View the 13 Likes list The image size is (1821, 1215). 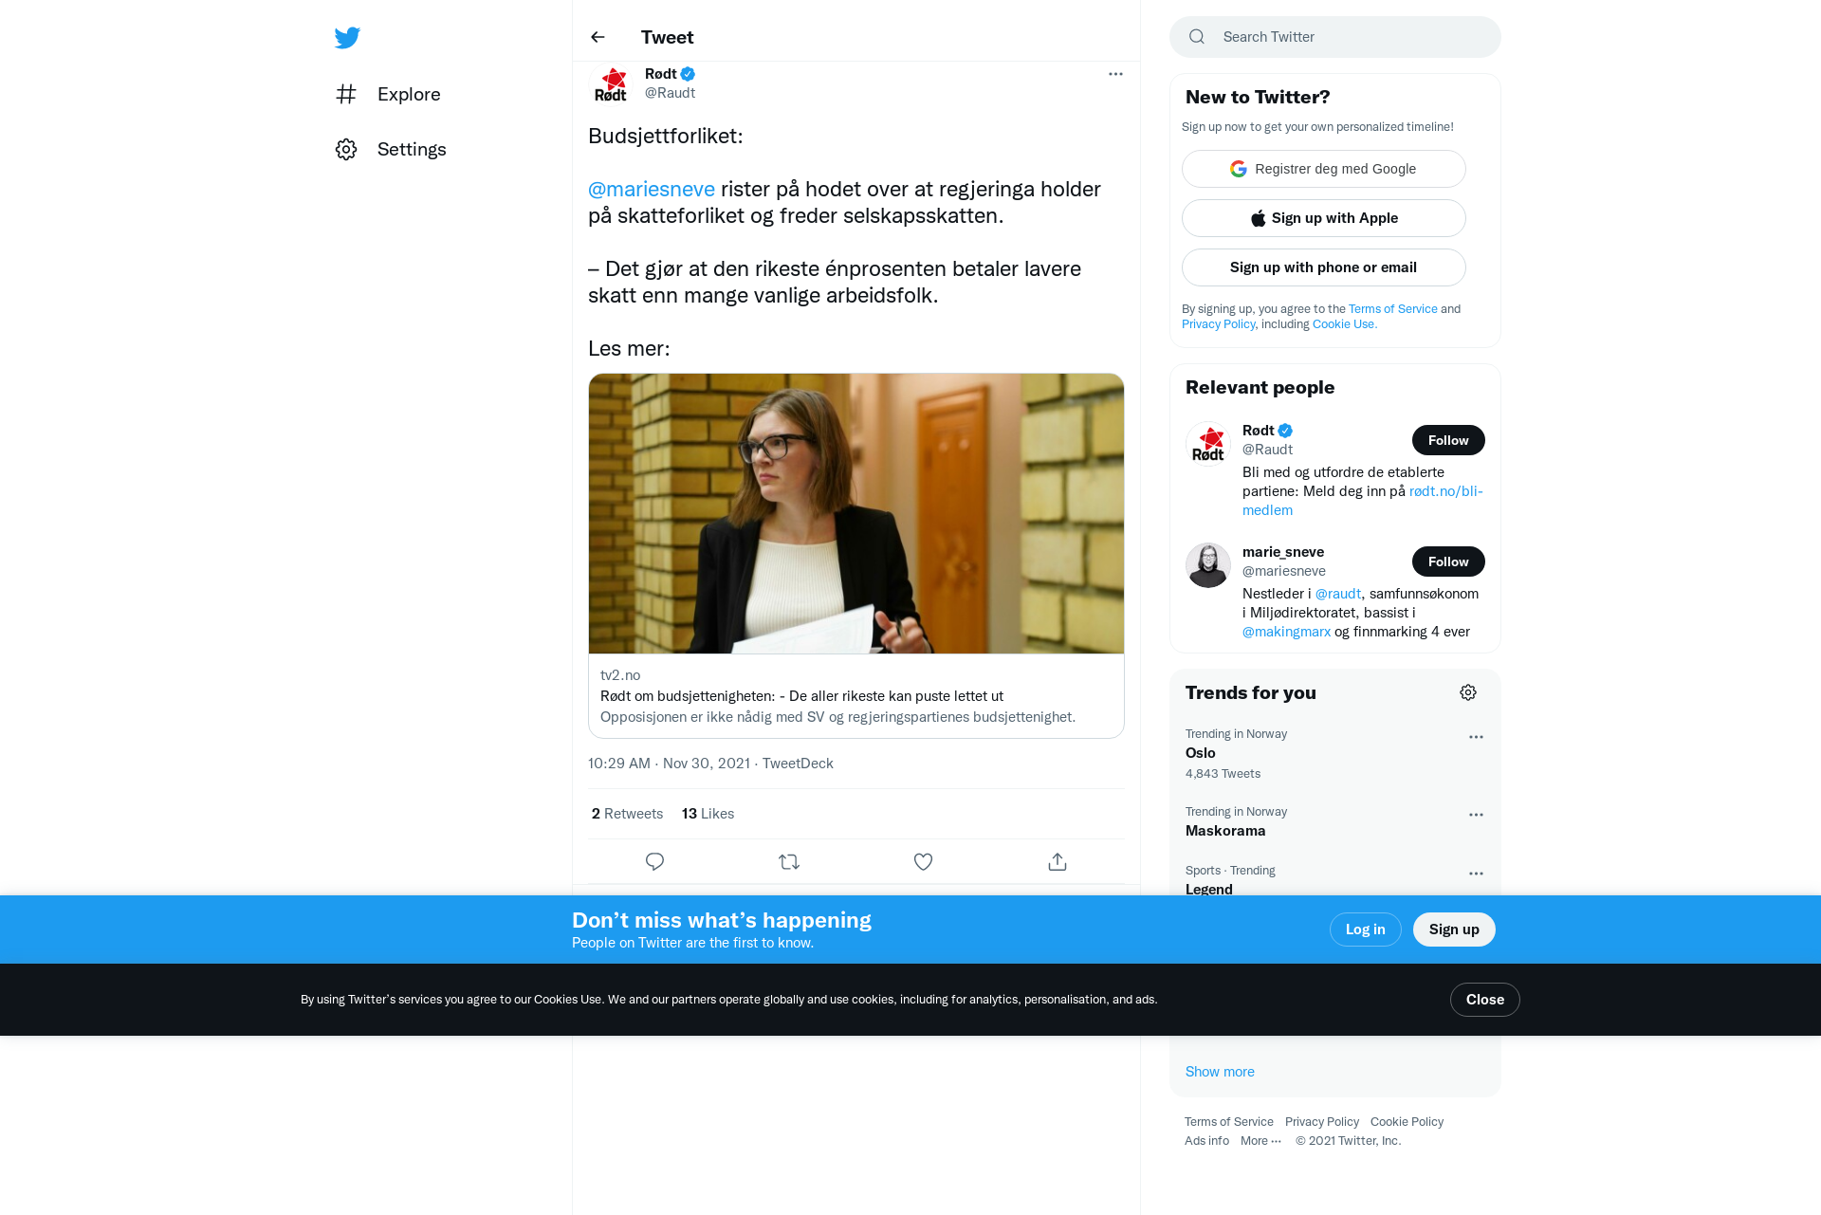click(x=708, y=814)
